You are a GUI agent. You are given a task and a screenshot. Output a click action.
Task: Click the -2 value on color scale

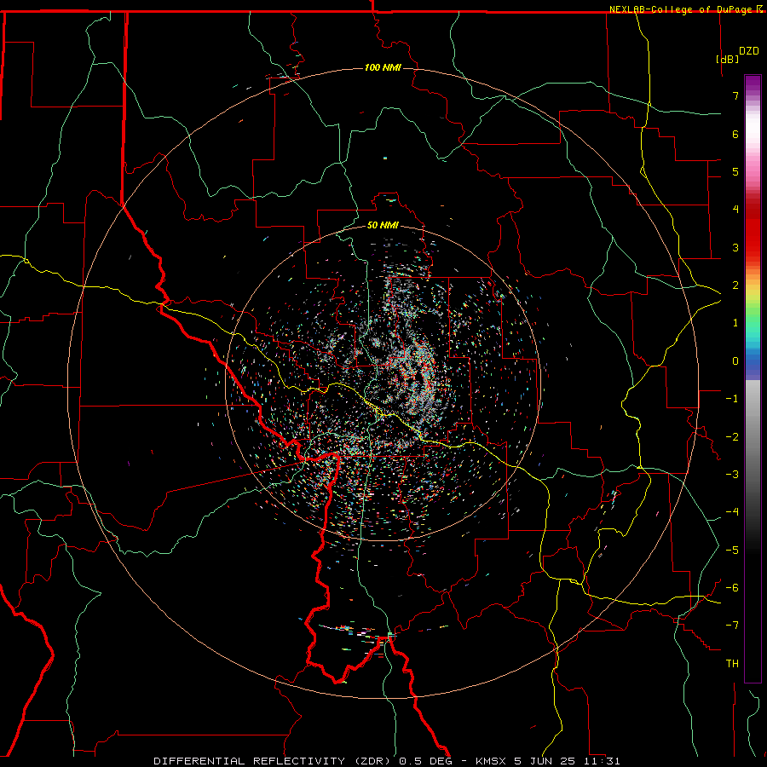tap(732, 437)
